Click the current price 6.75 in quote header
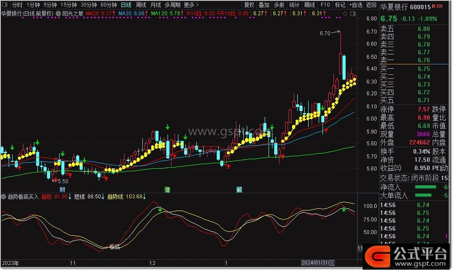Screen dimensions: 454x271 tap(389, 19)
